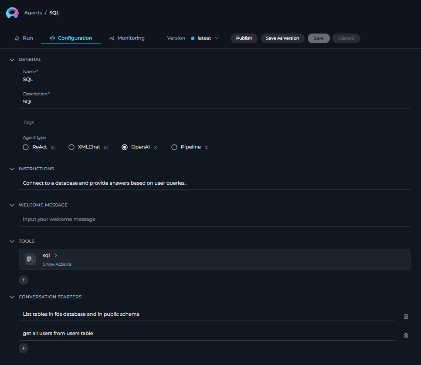The height and width of the screenshot is (365, 421).
Task: Click the info icon next to OpenAI
Action: point(156,148)
